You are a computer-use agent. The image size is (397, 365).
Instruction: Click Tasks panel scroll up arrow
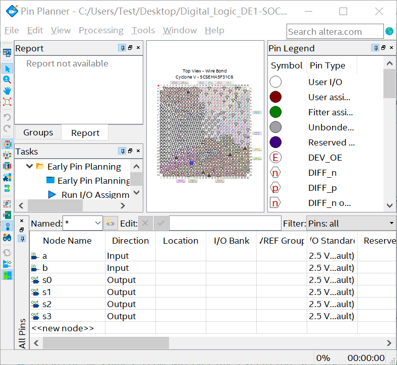[137, 166]
